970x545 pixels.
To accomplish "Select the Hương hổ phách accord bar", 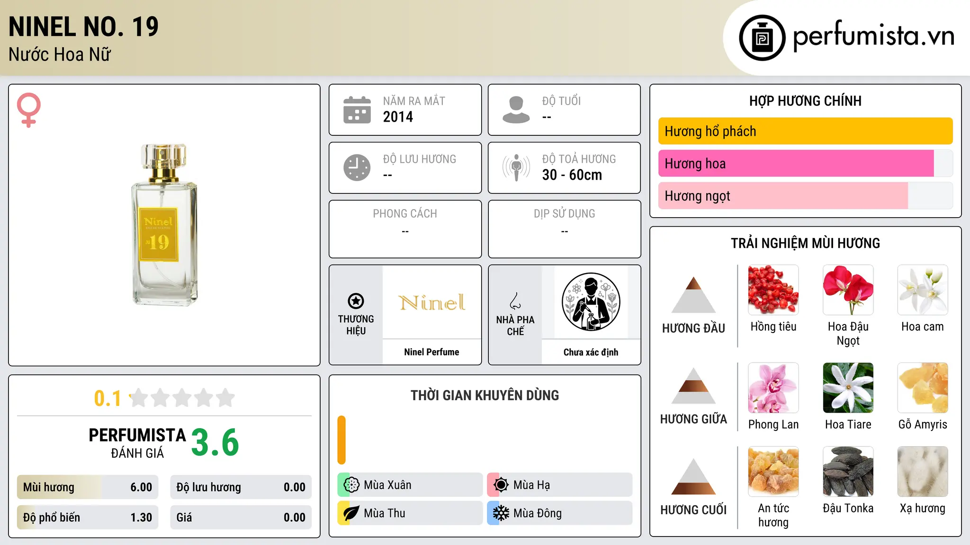I will pyautogui.click(x=805, y=131).
